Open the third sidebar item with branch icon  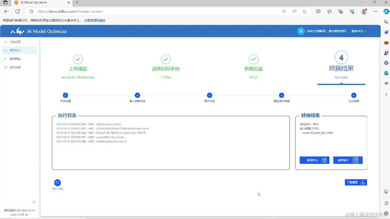(x=15, y=59)
